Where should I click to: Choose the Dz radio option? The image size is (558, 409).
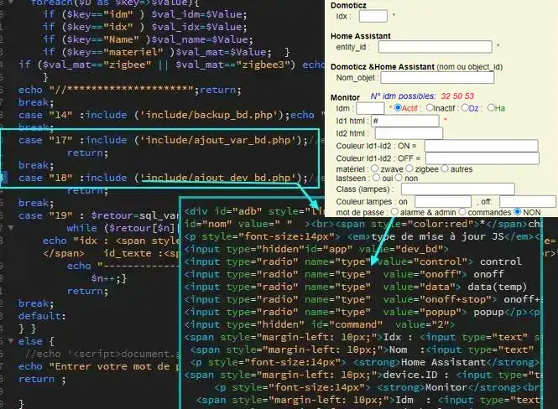tap(465, 107)
